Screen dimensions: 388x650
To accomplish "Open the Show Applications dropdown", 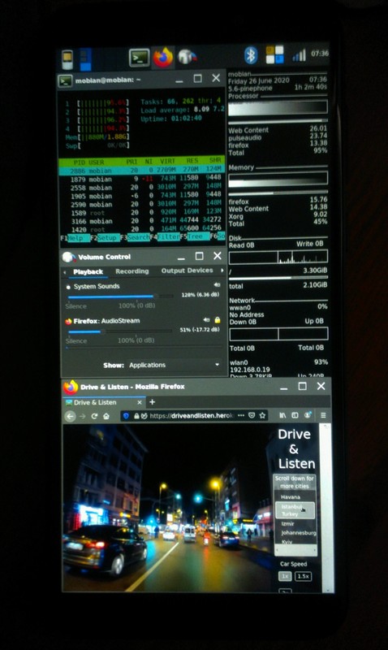I will (x=175, y=365).
